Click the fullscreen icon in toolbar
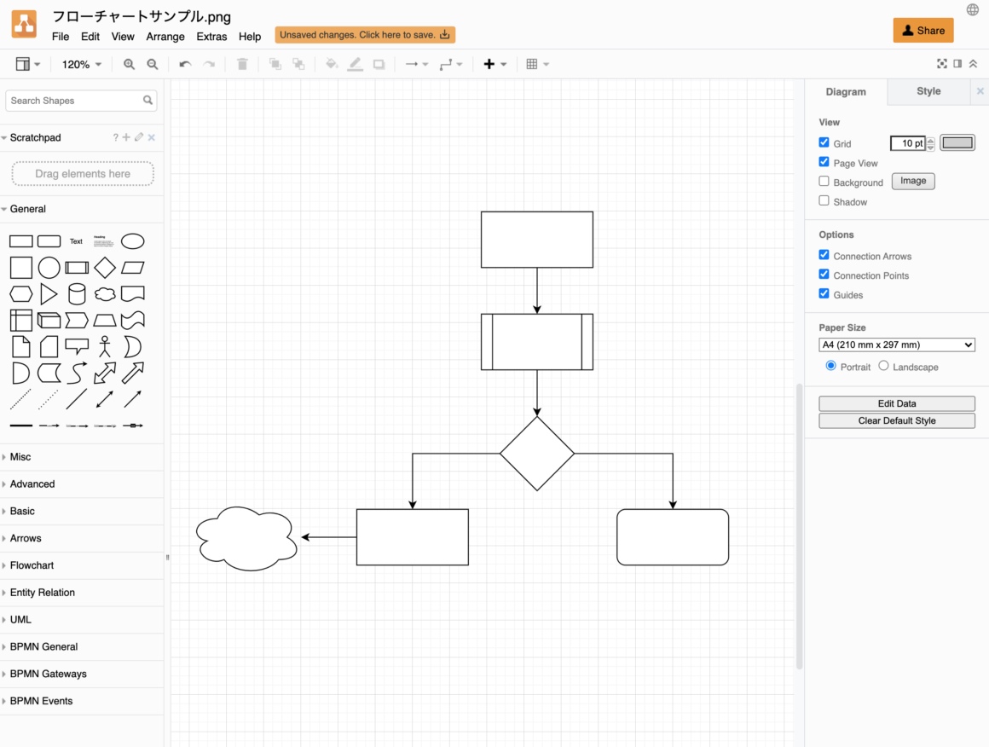The height and width of the screenshot is (747, 989). tap(942, 64)
